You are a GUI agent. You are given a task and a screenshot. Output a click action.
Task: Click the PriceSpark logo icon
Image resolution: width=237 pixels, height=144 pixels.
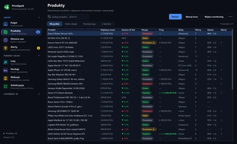(7, 7)
